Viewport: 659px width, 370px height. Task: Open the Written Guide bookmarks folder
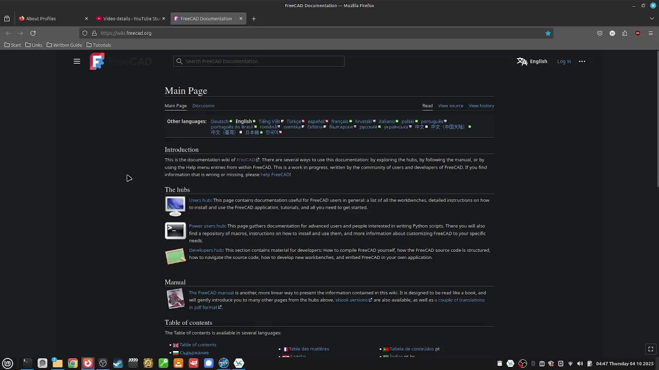coord(64,45)
